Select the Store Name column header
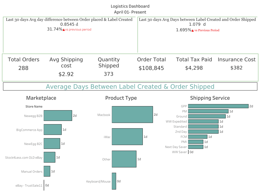The height and width of the screenshot is (195, 260). [x=34, y=106]
